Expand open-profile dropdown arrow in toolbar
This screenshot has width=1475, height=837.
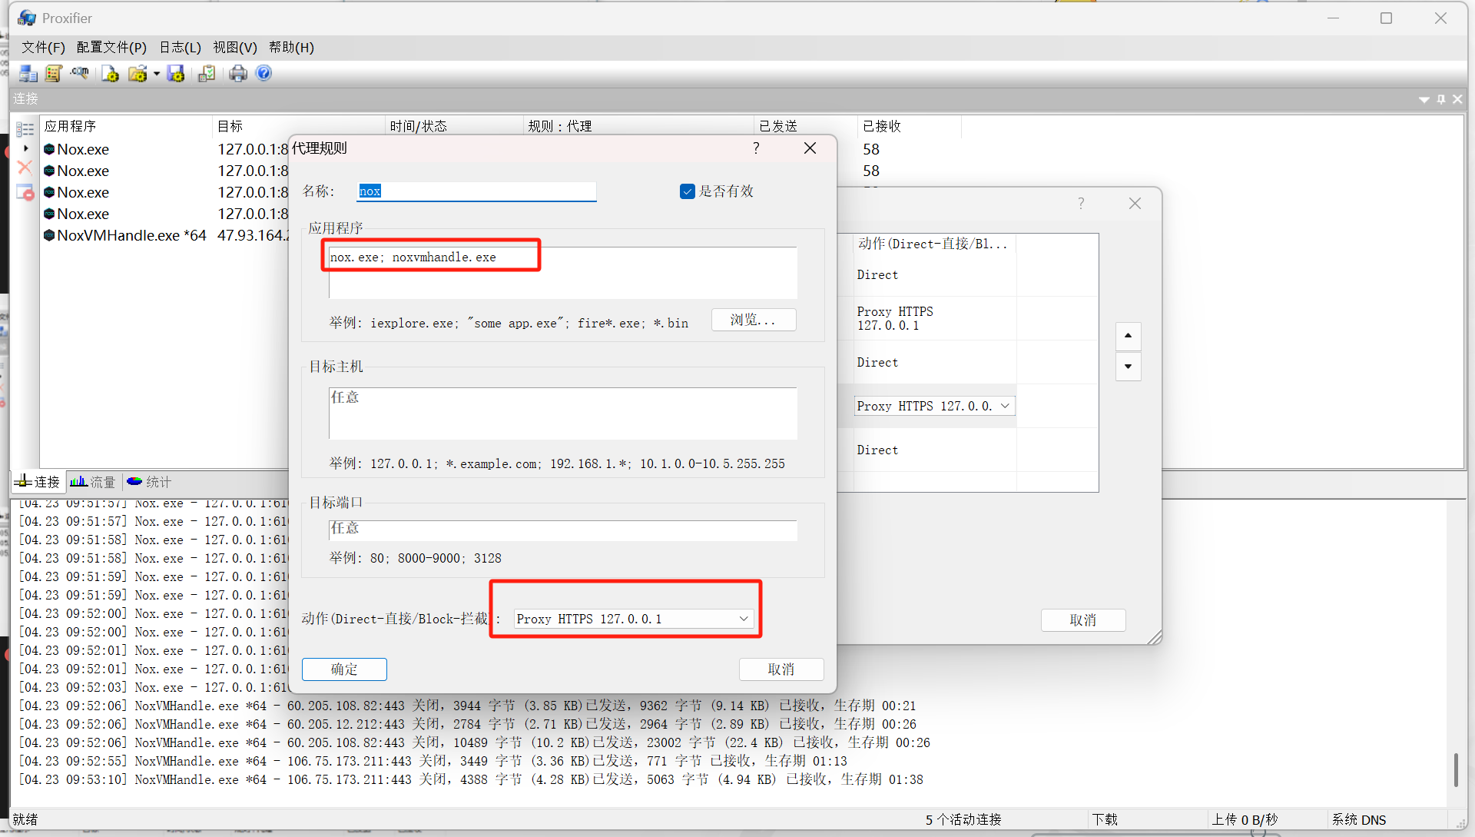point(156,74)
